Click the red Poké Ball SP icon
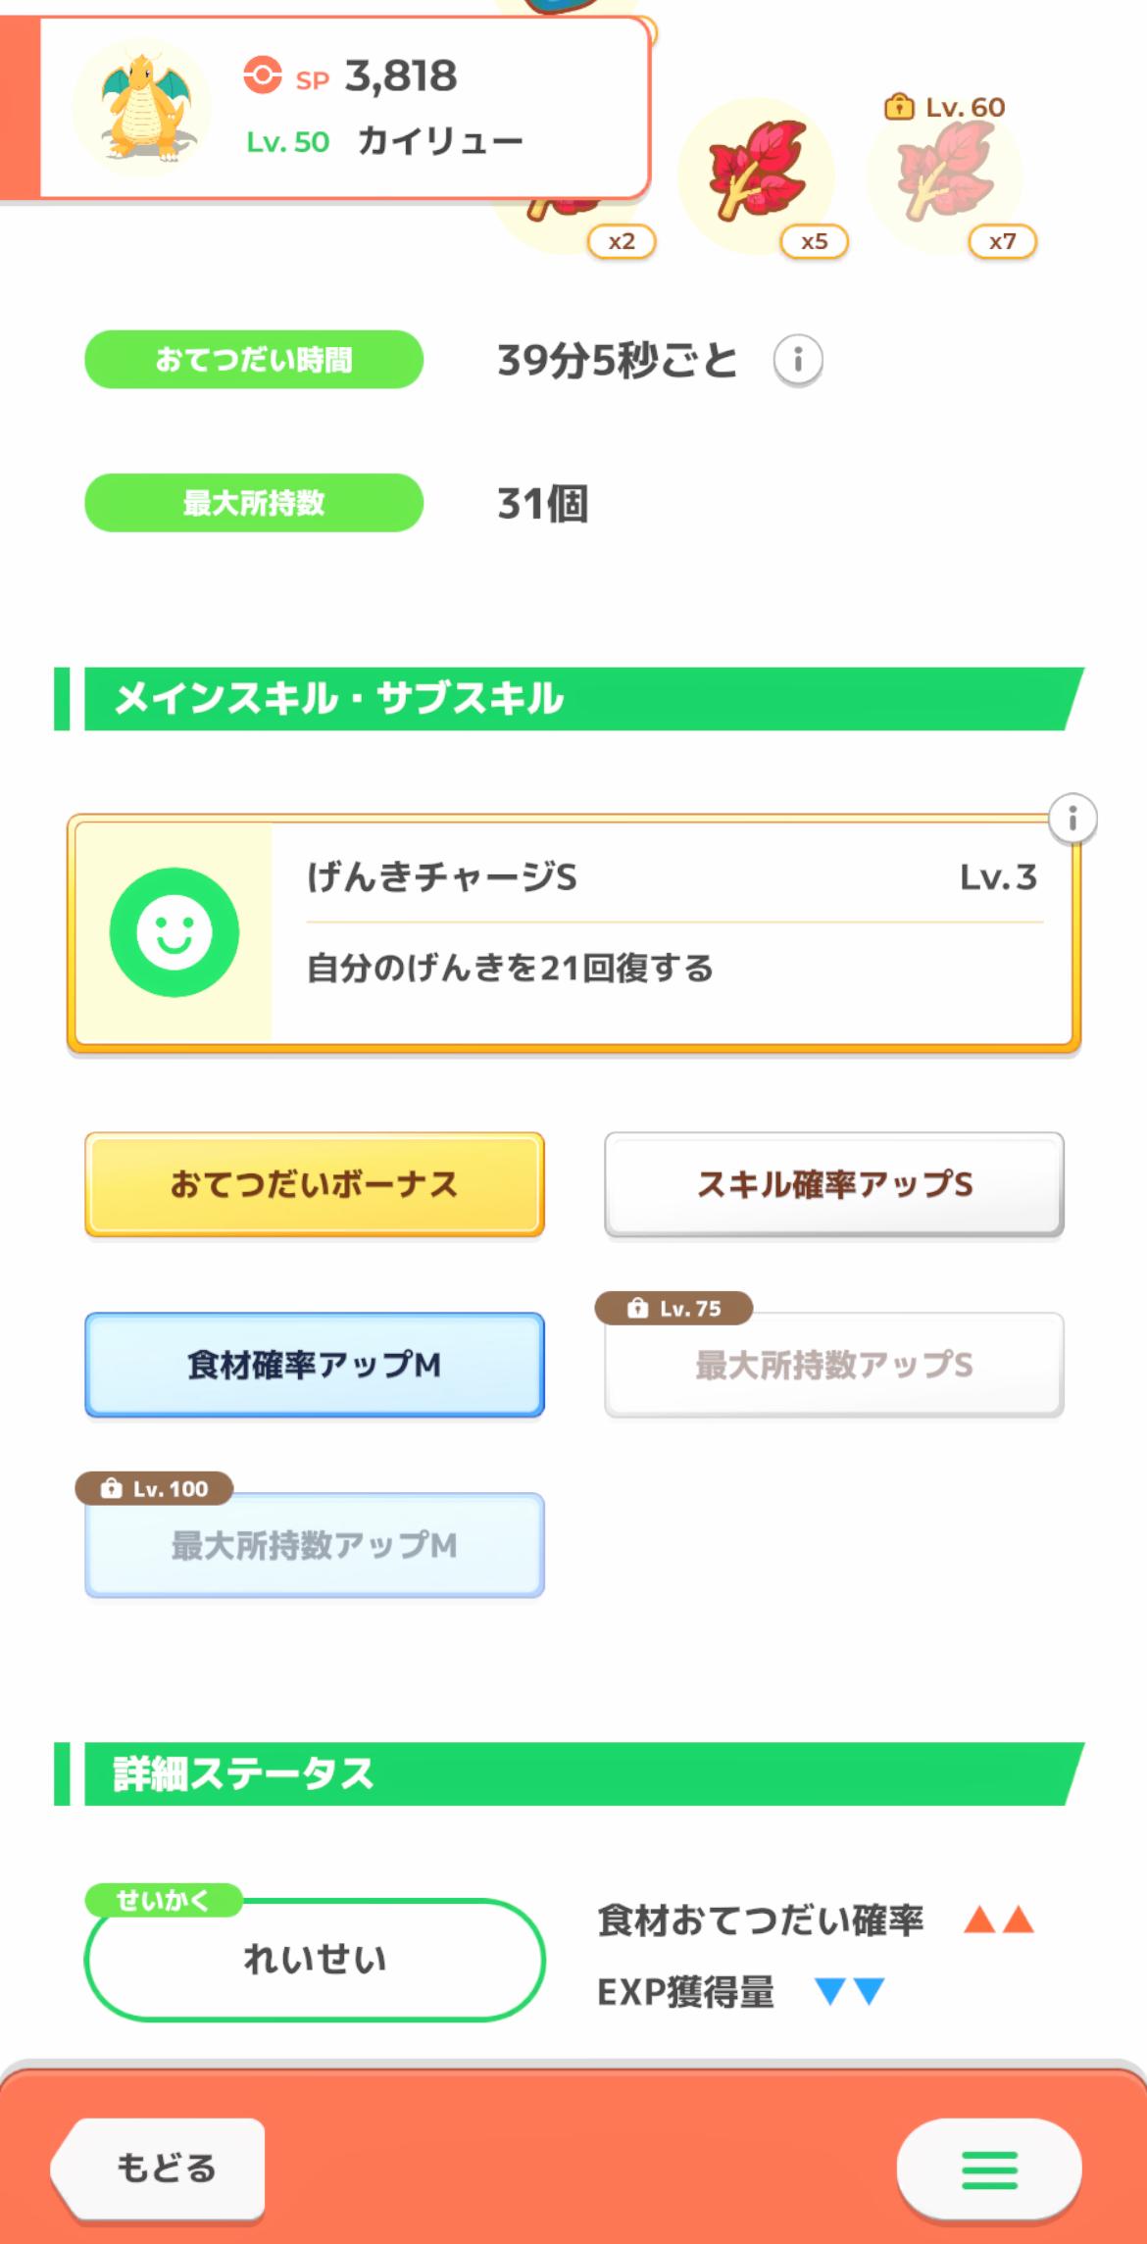Image resolution: width=1147 pixels, height=2244 pixels. coord(262,75)
